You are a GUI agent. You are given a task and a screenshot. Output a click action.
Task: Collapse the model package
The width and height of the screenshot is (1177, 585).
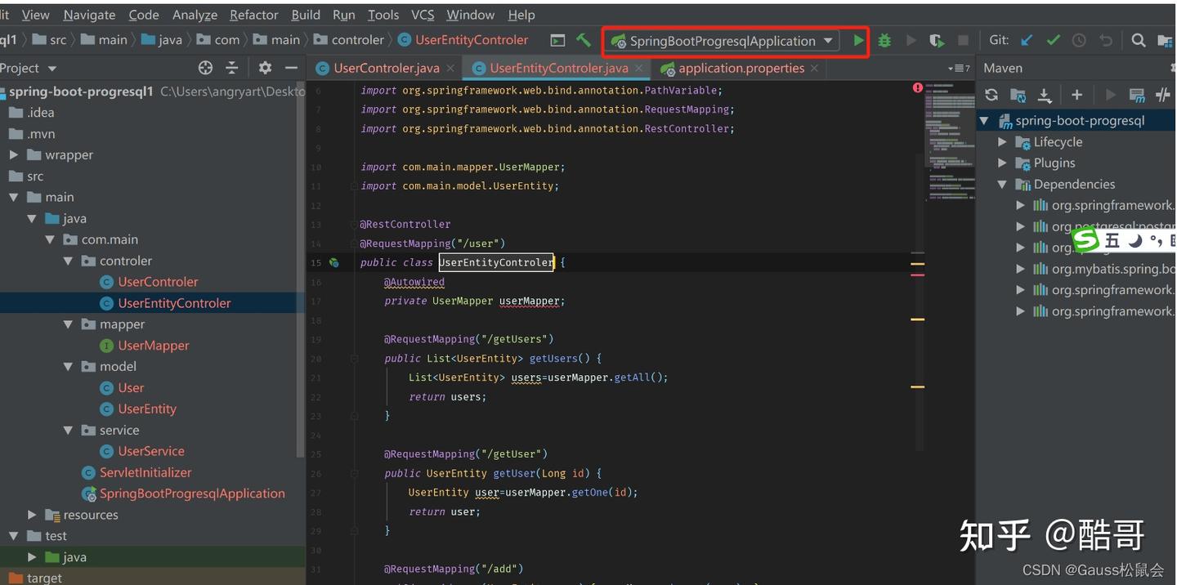68,367
